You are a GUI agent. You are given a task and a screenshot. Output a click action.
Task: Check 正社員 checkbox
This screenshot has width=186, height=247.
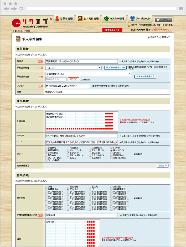pyautogui.click(x=90, y=187)
